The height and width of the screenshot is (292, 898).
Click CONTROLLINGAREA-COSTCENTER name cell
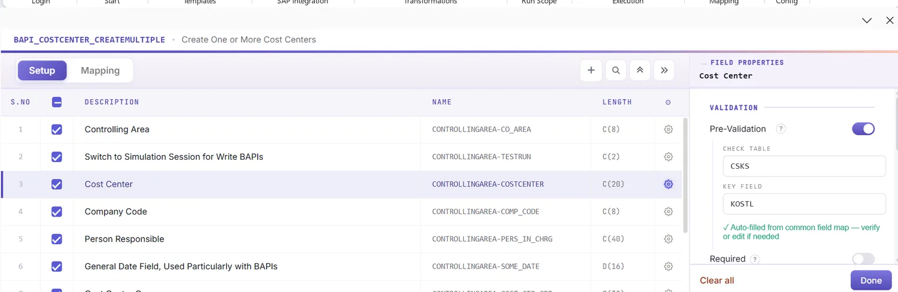click(488, 184)
